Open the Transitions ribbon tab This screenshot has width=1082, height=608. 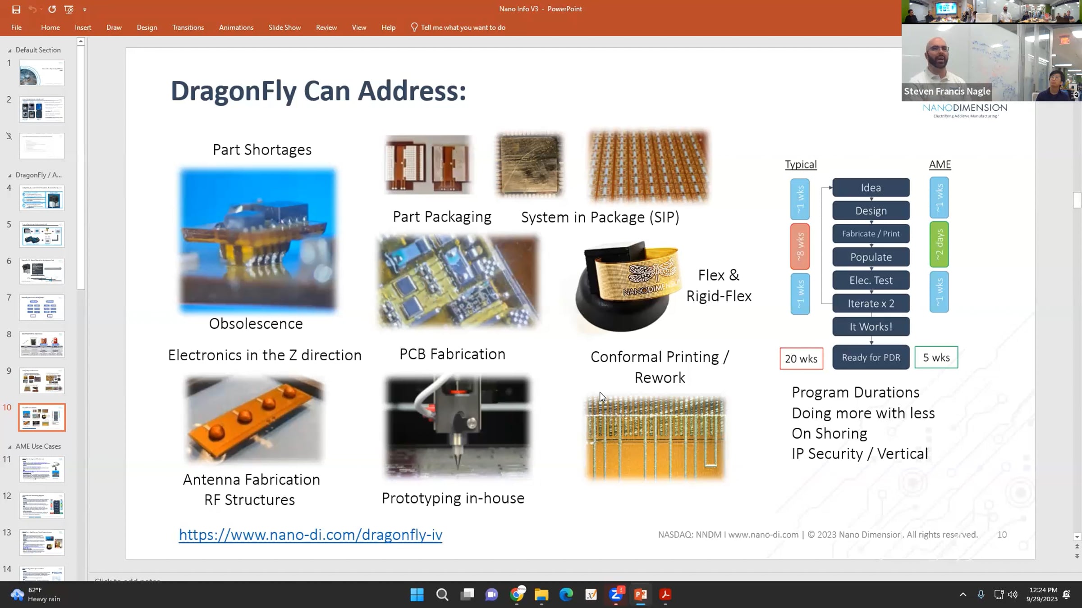188,27
